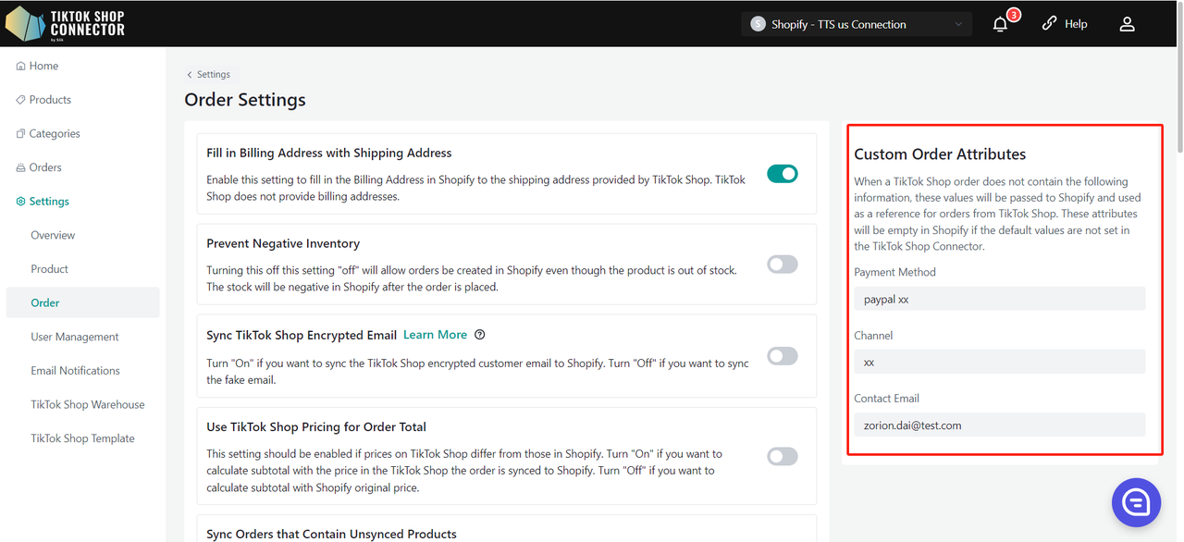This screenshot has width=1184, height=542.
Task: Collapse the Settings section in sidebar
Action: click(49, 202)
